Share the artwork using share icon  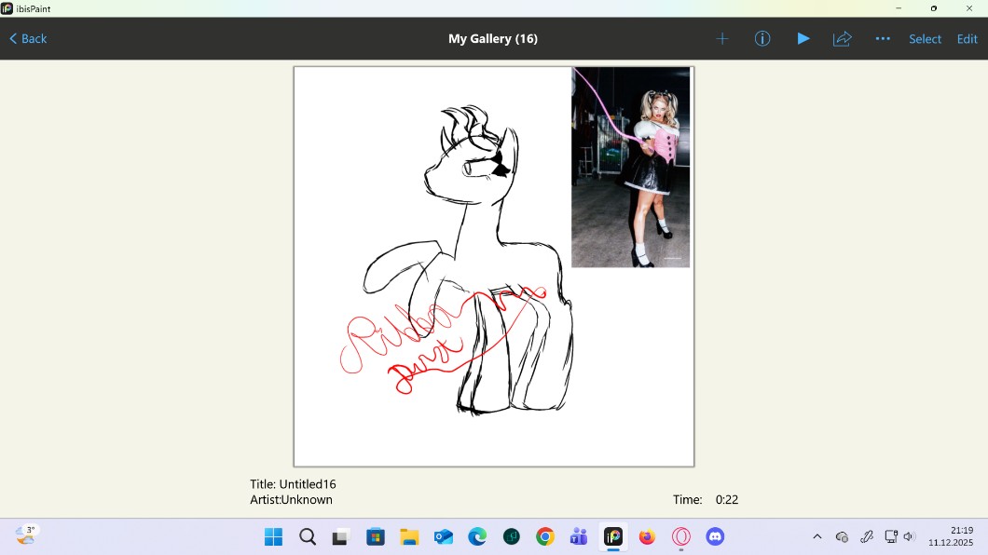[x=843, y=39]
